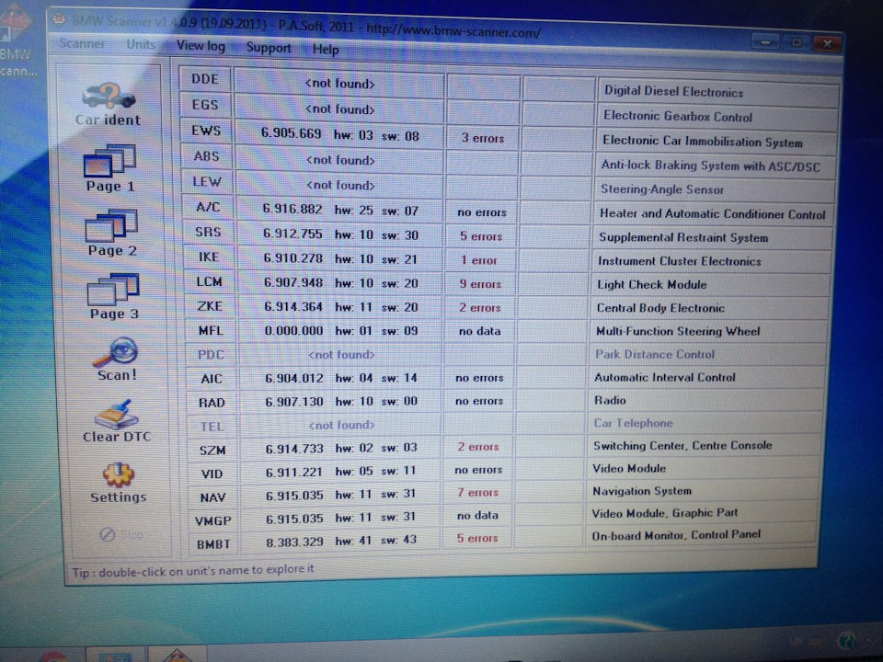The width and height of the screenshot is (883, 662).
Task: Select the RAD unit button
Action: (212, 403)
